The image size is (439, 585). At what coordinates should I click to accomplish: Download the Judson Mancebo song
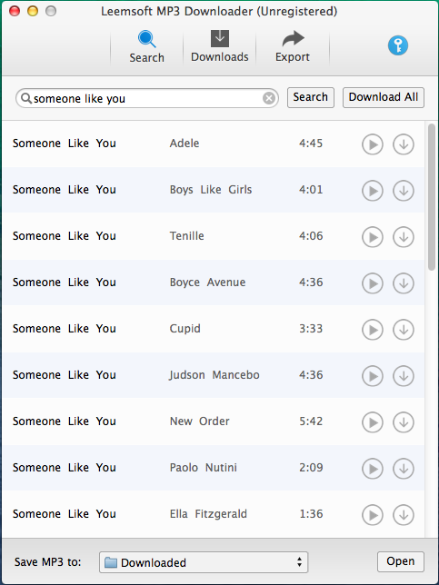[404, 376]
